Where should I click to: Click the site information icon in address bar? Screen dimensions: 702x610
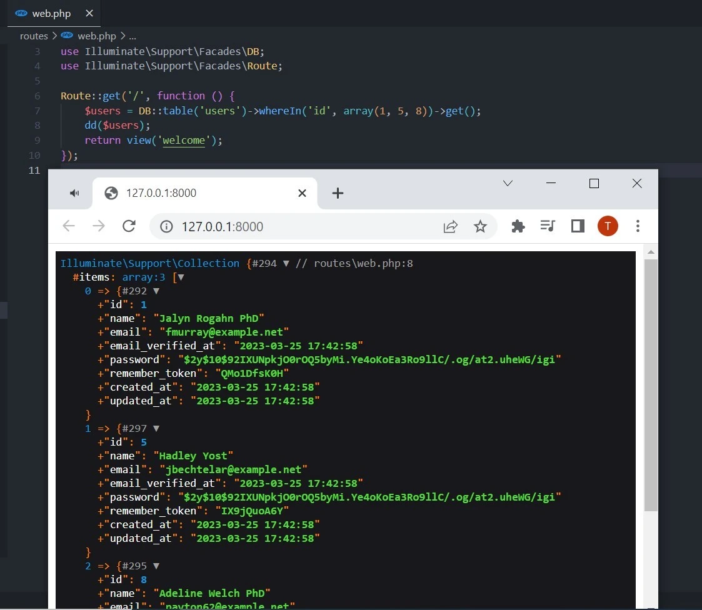click(166, 226)
